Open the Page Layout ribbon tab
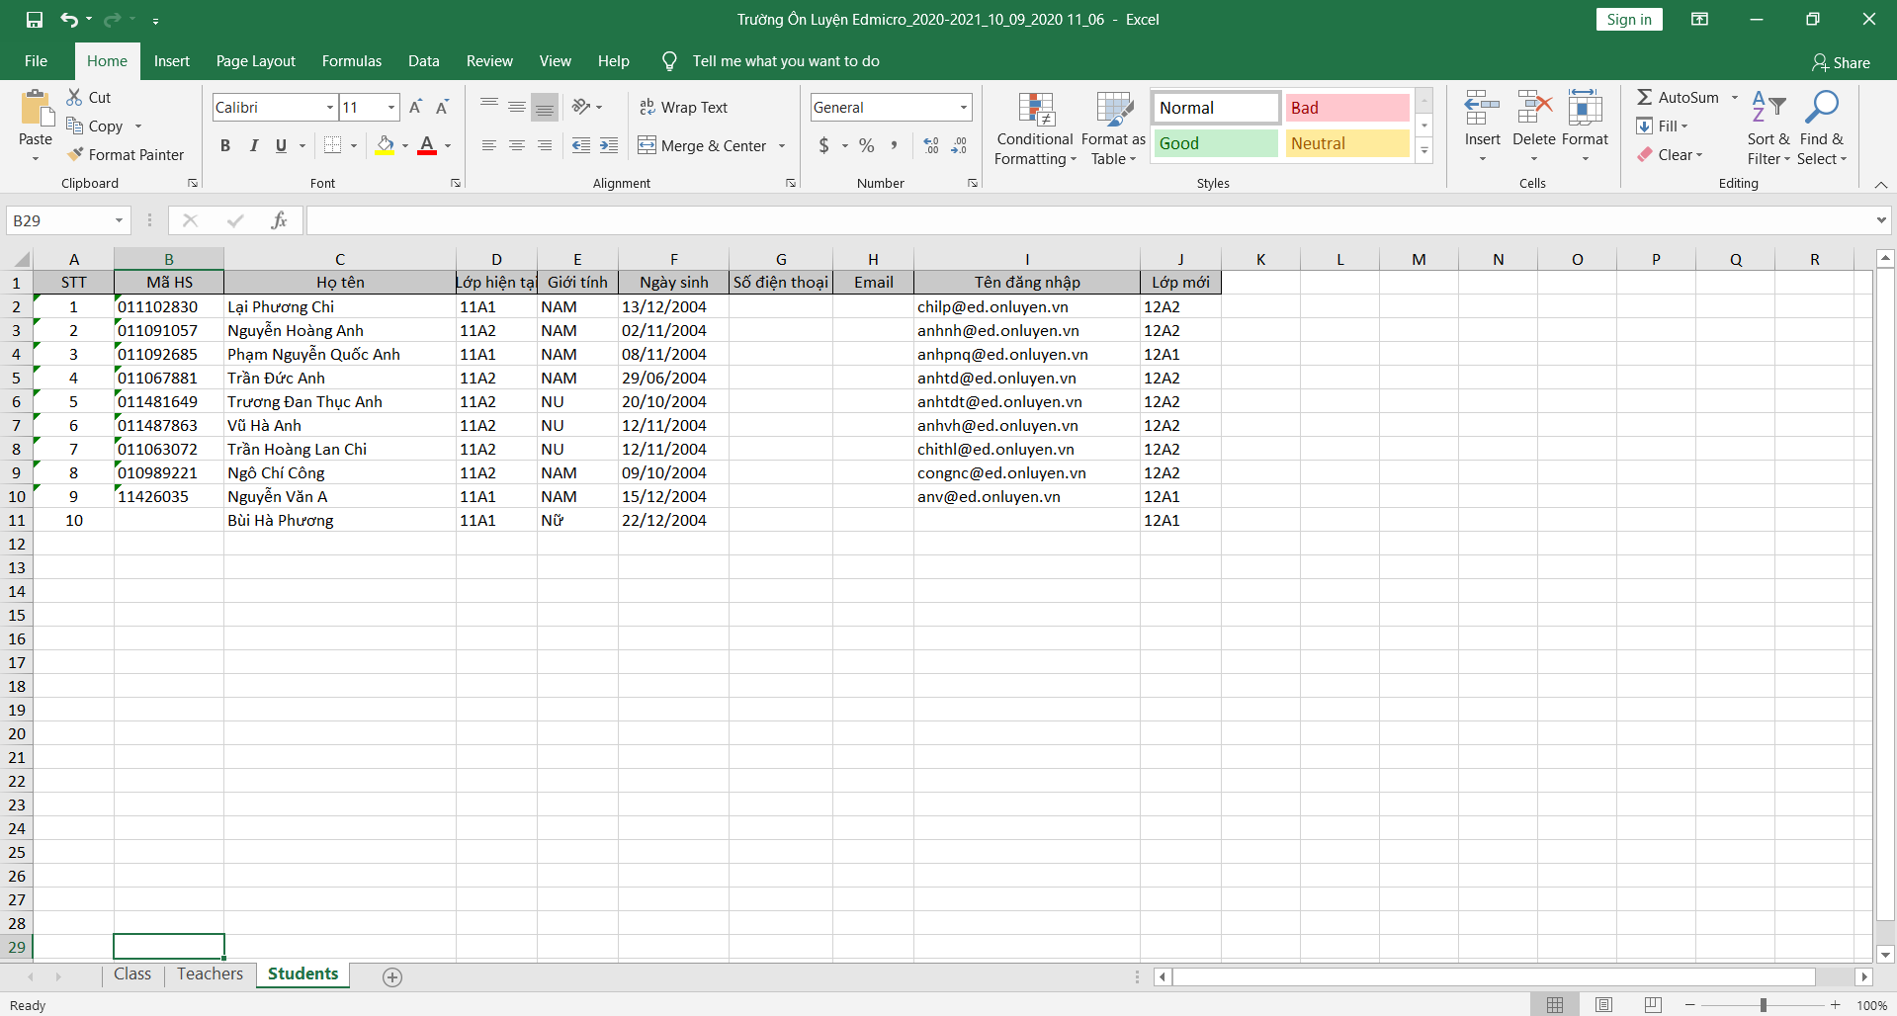Screen dimensions: 1897x1016 tap(256, 61)
